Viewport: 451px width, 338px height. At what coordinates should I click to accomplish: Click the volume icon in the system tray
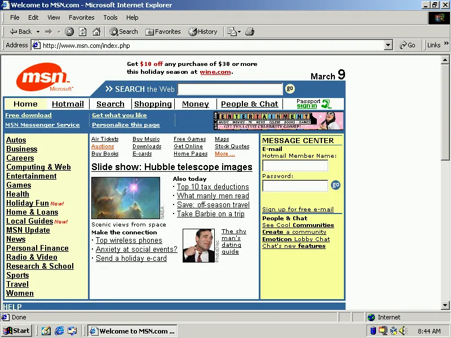[403, 330]
